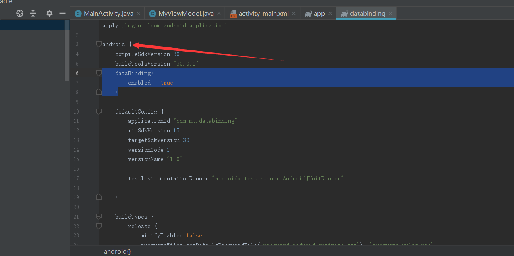Click 'buildToolsVersion' line
Viewport: 514px width, 256px height.
tap(157, 64)
